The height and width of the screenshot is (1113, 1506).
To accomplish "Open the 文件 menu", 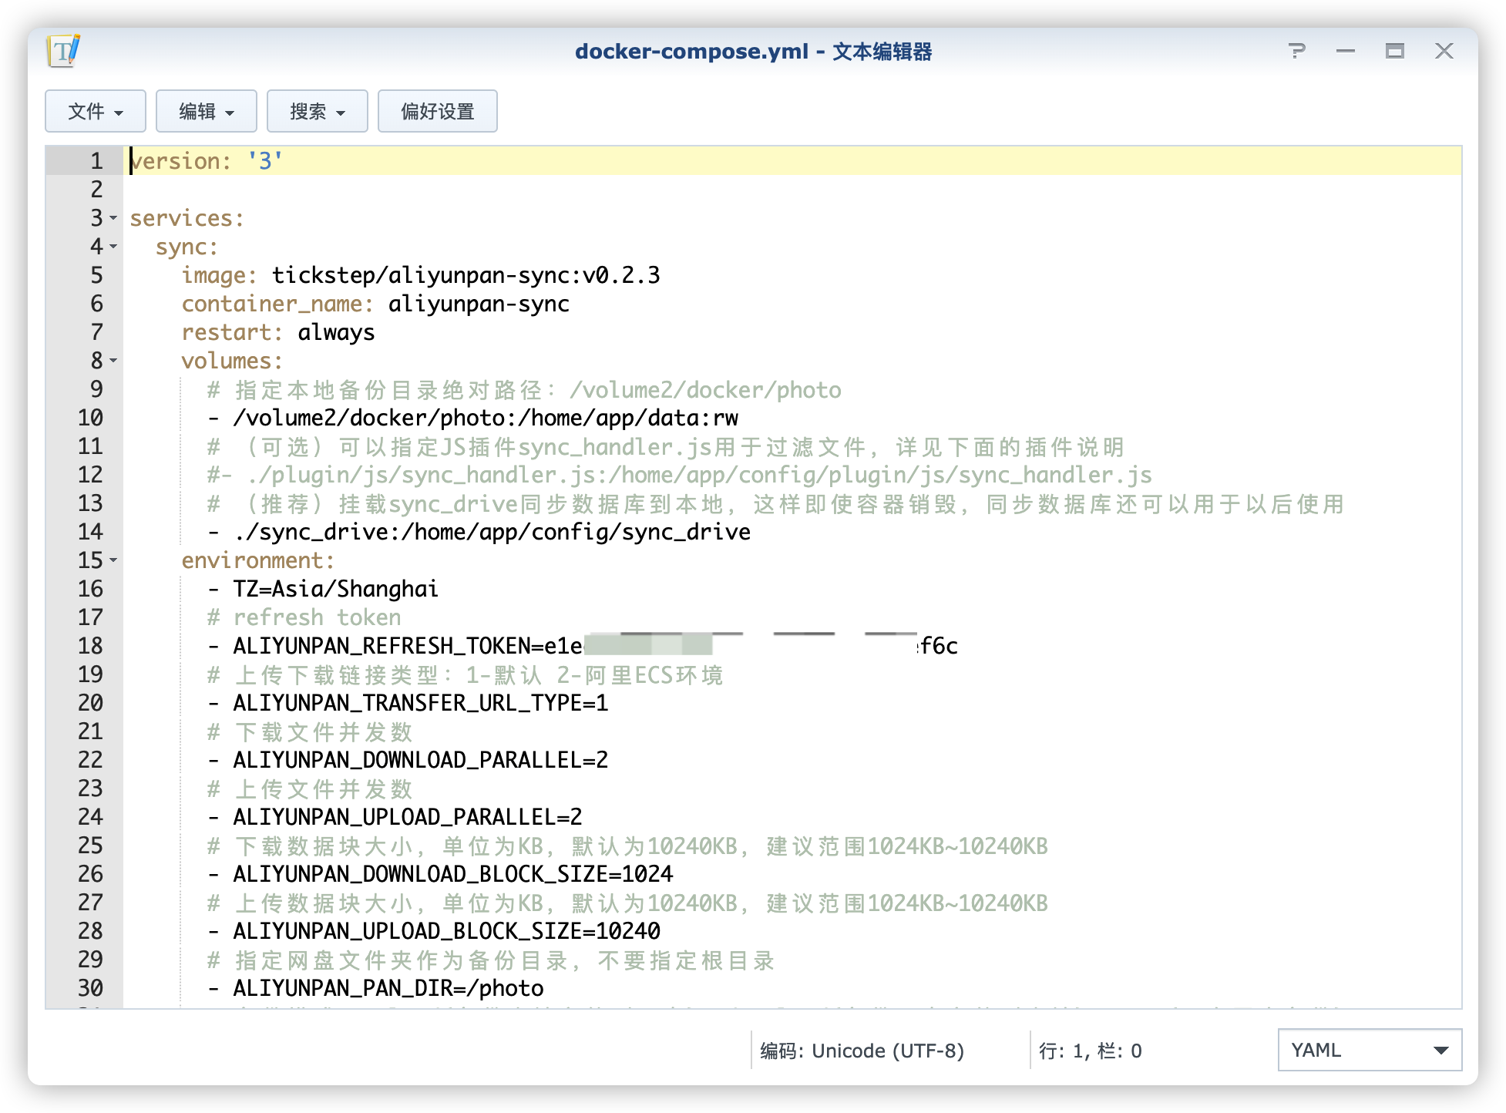I will pyautogui.click(x=96, y=111).
